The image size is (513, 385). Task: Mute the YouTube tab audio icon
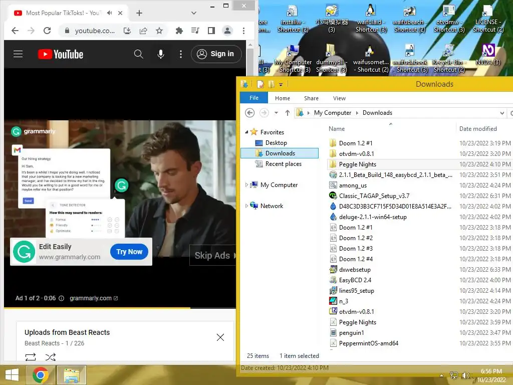tap(110, 13)
